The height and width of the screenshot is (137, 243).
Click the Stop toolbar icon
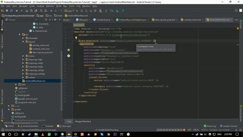[x=95, y=11]
